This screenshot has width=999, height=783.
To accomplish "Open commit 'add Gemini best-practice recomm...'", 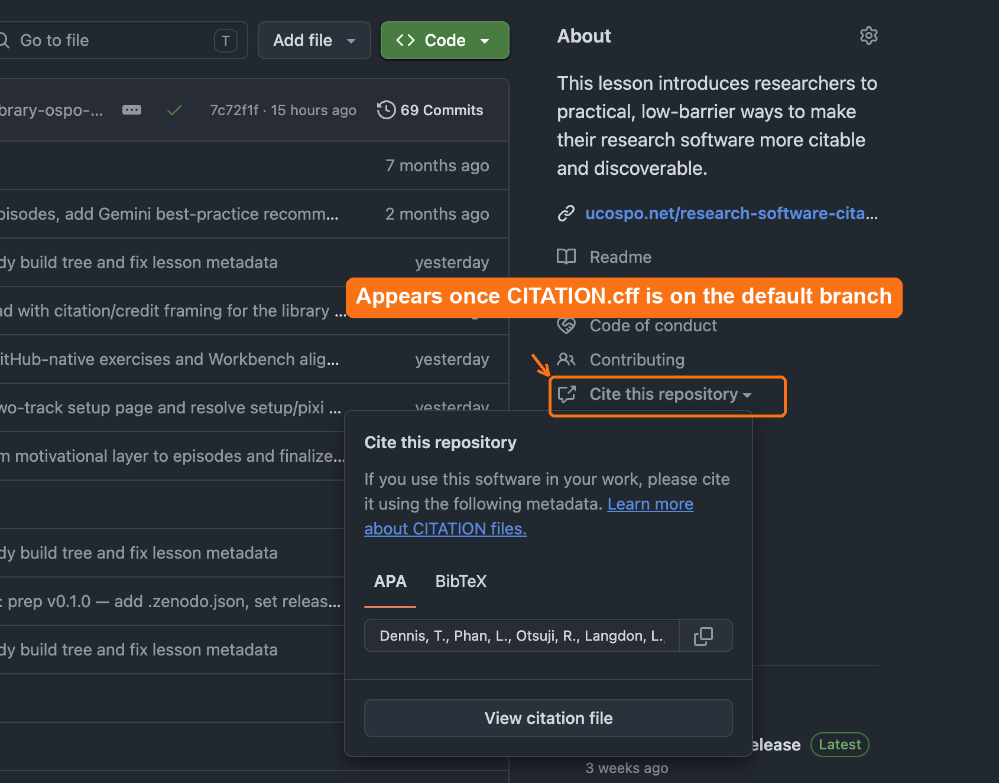I will point(169,214).
